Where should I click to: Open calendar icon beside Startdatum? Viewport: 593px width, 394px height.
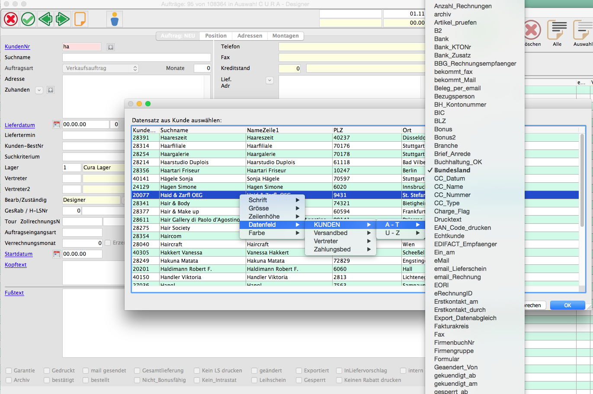tap(56, 254)
